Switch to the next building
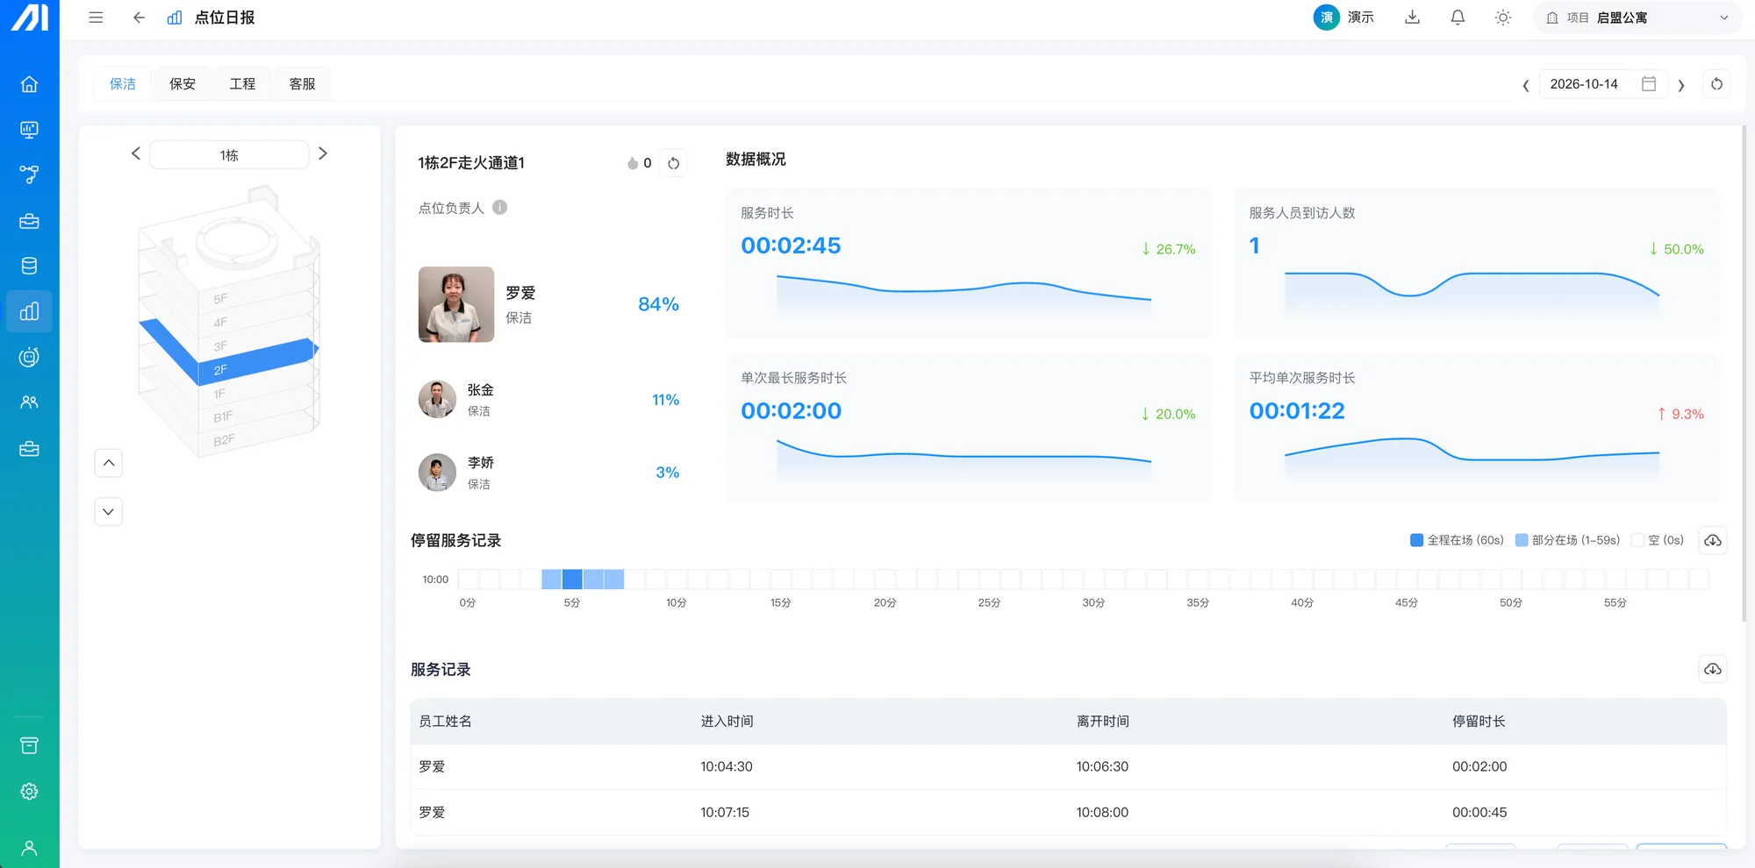The height and width of the screenshot is (868, 1755). tap(323, 153)
